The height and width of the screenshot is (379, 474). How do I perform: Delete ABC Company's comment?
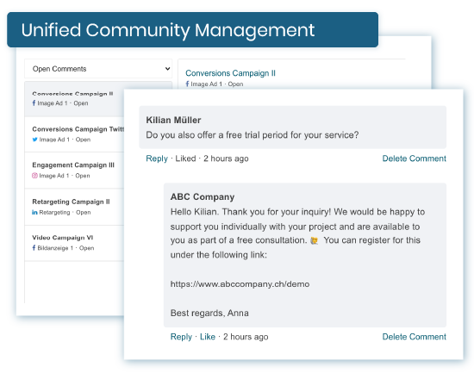(x=415, y=337)
